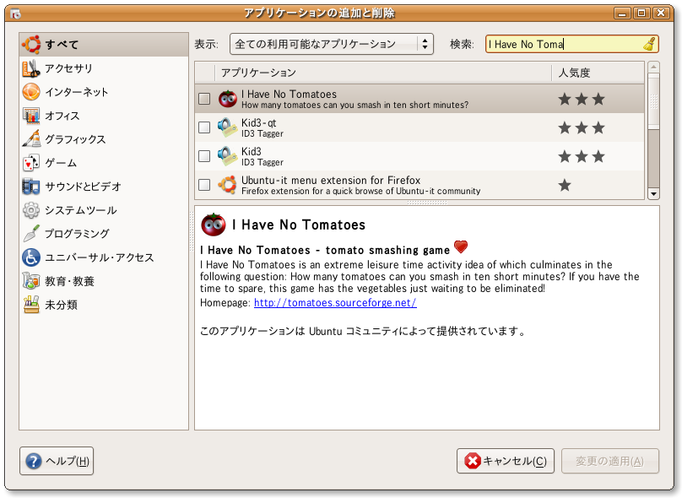Screen dimensions: 682x498
Task: Select the システムツール gear icon
Action: tap(31, 210)
